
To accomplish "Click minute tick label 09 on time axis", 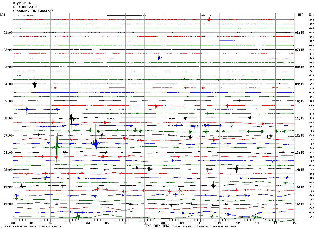I will pyautogui.click(x=182, y=223).
